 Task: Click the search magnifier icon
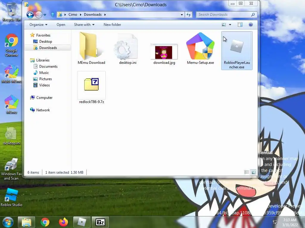[253, 15]
